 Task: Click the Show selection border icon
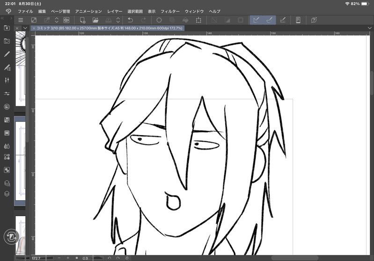click(241, 20)
